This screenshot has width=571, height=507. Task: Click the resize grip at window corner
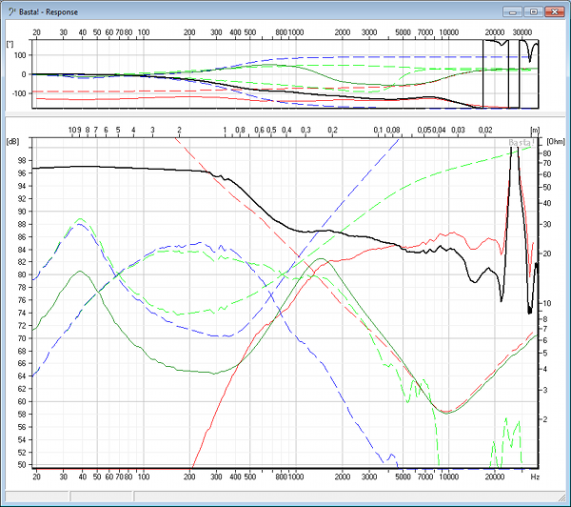tap(563, 499)
